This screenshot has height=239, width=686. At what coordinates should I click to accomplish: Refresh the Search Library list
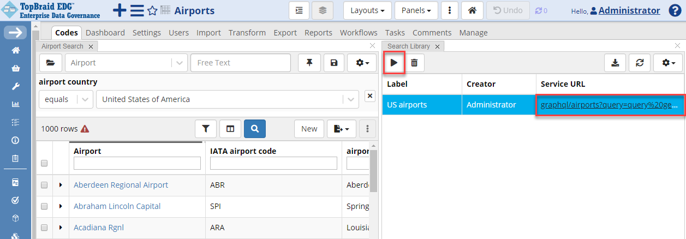pos(640,63)
